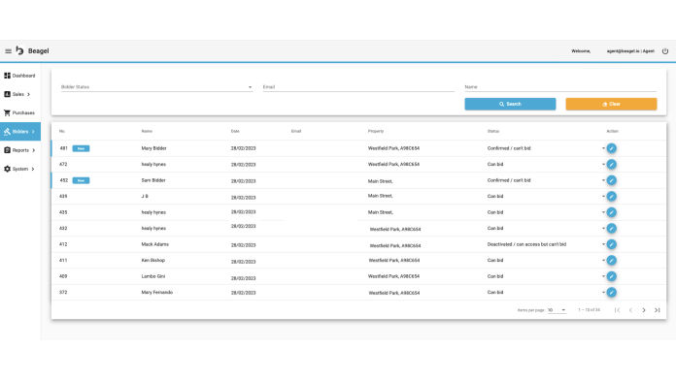
Task: Click edit pencil for Ken Bishop
Action: pyautogui.click(x=611, y=261)
